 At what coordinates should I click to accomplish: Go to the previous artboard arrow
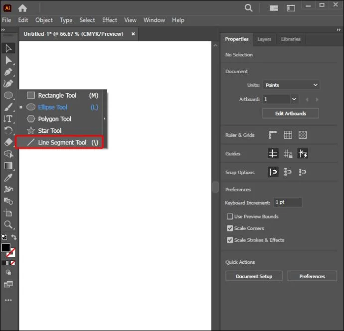[307, 100]
